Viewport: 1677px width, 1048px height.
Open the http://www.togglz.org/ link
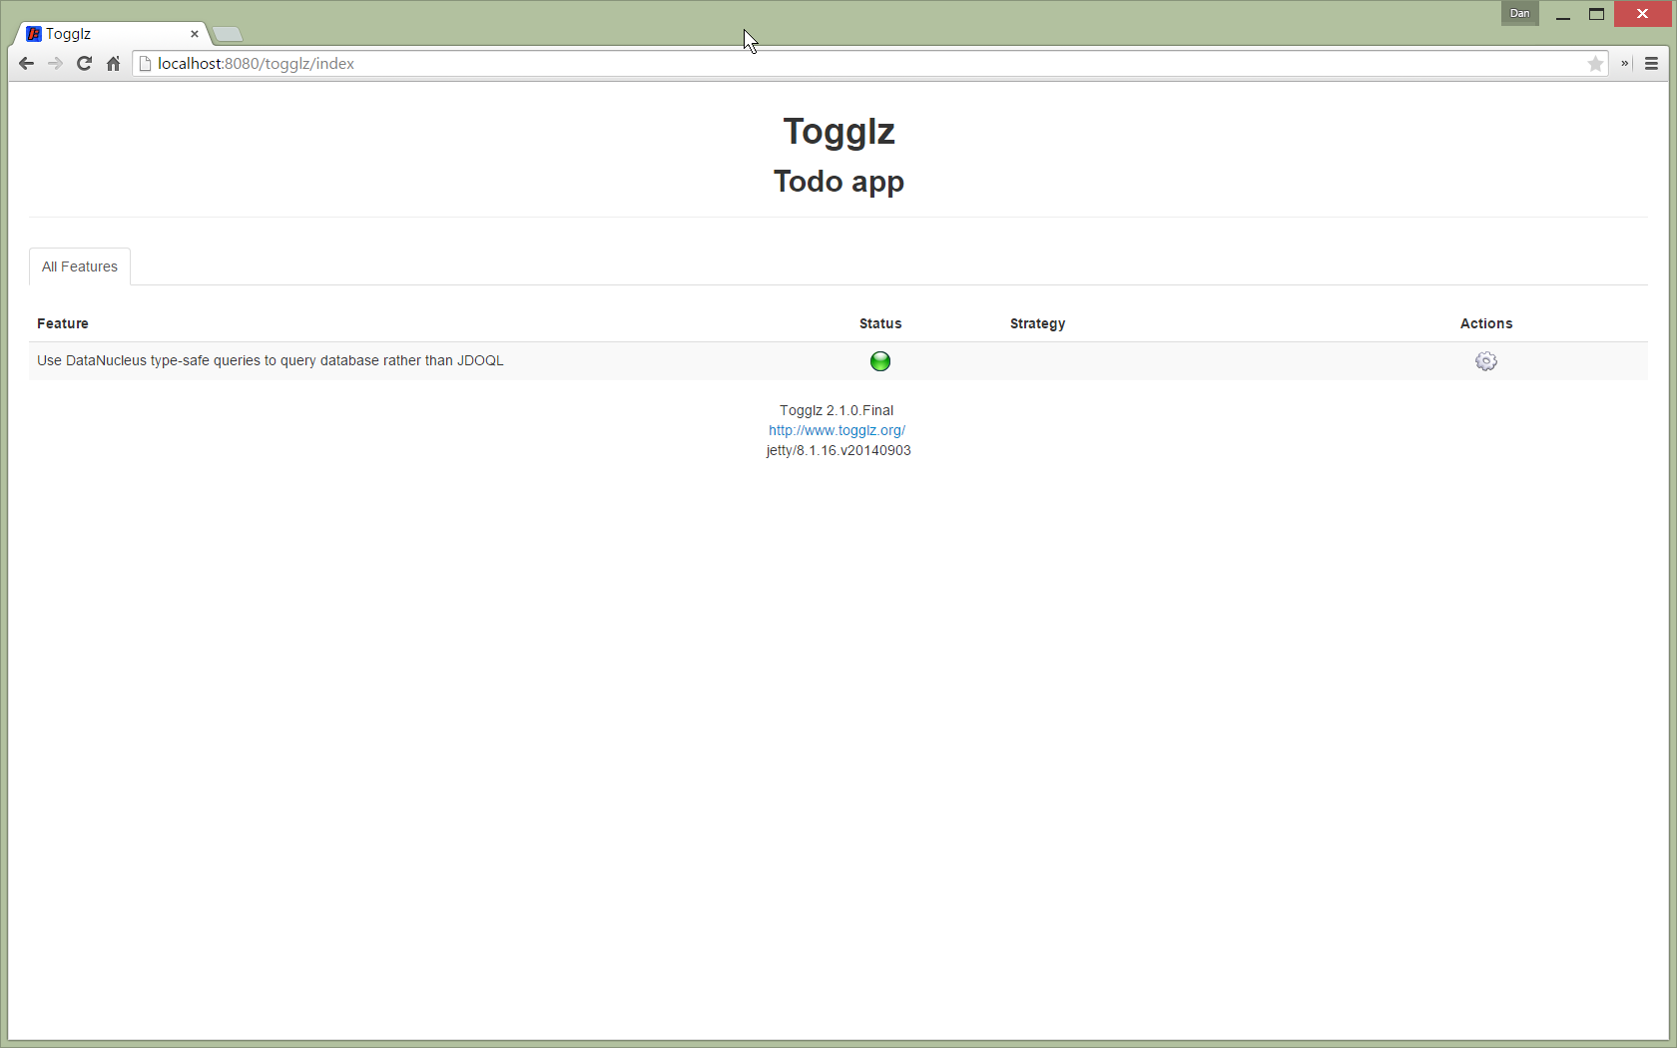[837, 430]
